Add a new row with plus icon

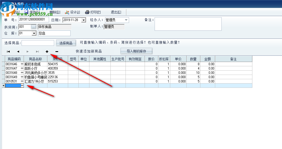tap(47, 52)
